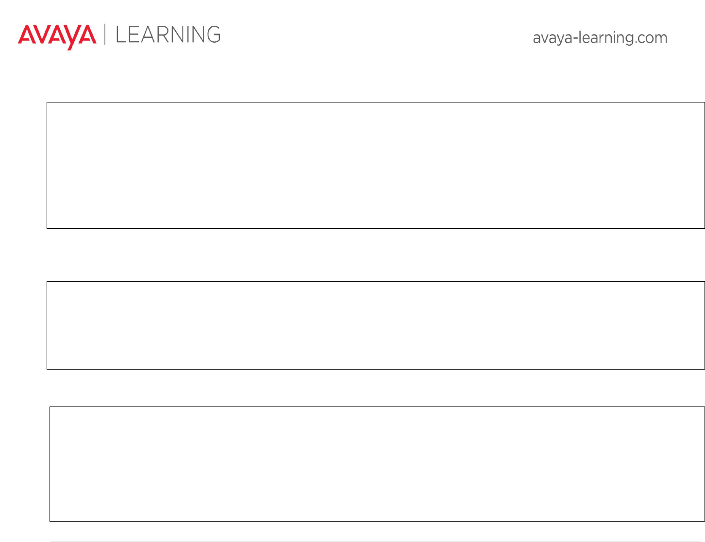Click the left edge of the middle box
The width and height of the screenshot is (705, 542).
pyautogui.click(x=47, y=325)
